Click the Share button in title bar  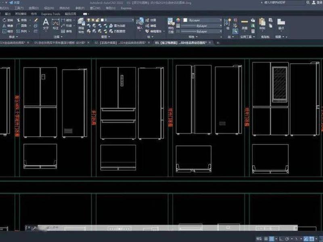coord(15,2)
